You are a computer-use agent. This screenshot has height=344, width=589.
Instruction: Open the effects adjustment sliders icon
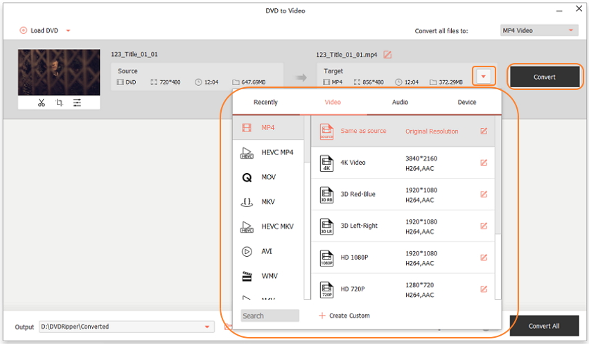pyautogui.click(x=77, y=102)
